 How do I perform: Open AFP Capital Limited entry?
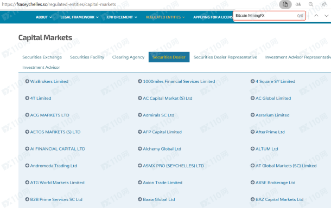[162, 132]
